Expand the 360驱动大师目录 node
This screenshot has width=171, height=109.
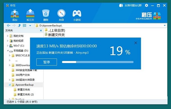[10, 80]
